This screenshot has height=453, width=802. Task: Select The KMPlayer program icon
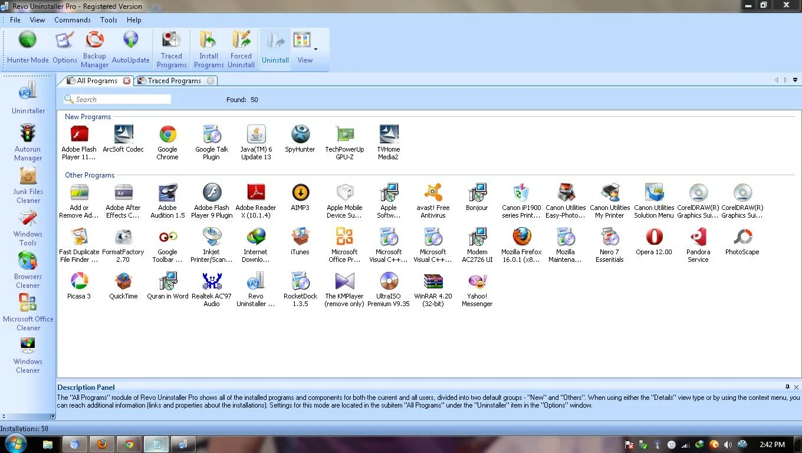344,289
